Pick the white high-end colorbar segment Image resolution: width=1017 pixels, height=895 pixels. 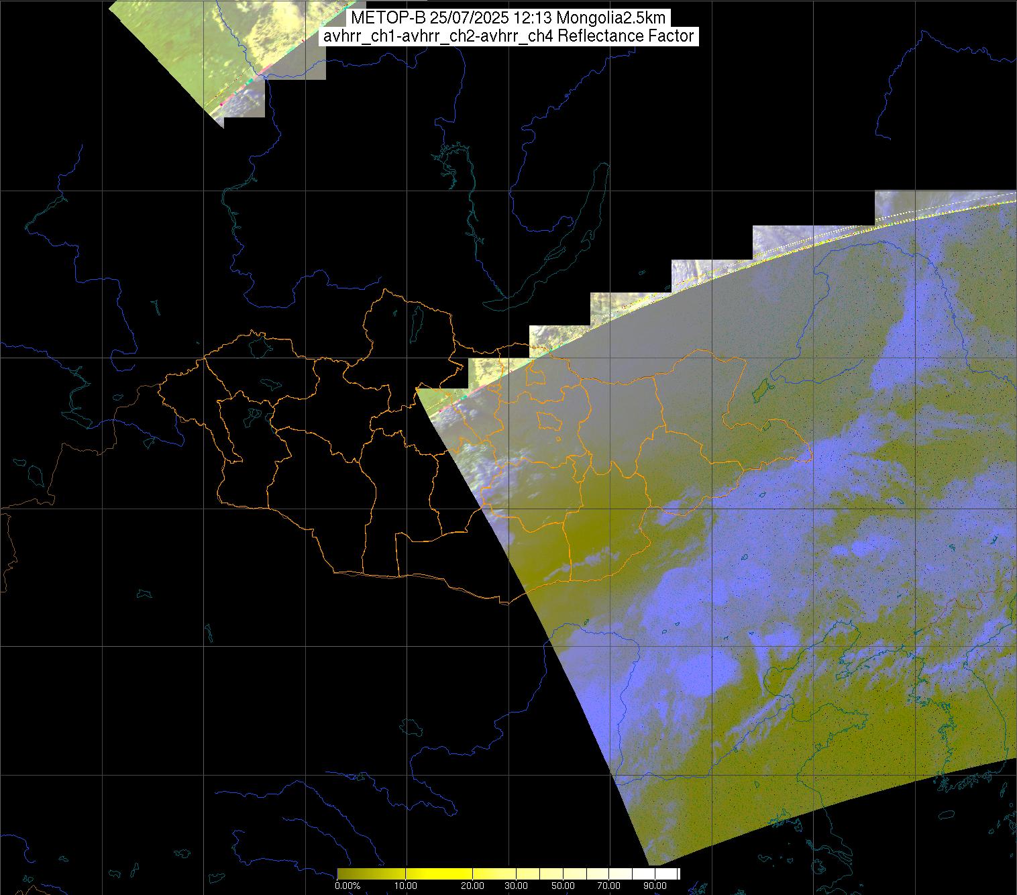661,874
